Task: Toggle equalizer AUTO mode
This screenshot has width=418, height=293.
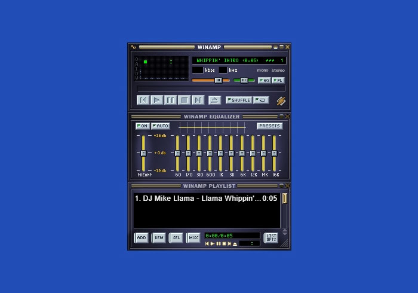Action: tap(161, 126)
